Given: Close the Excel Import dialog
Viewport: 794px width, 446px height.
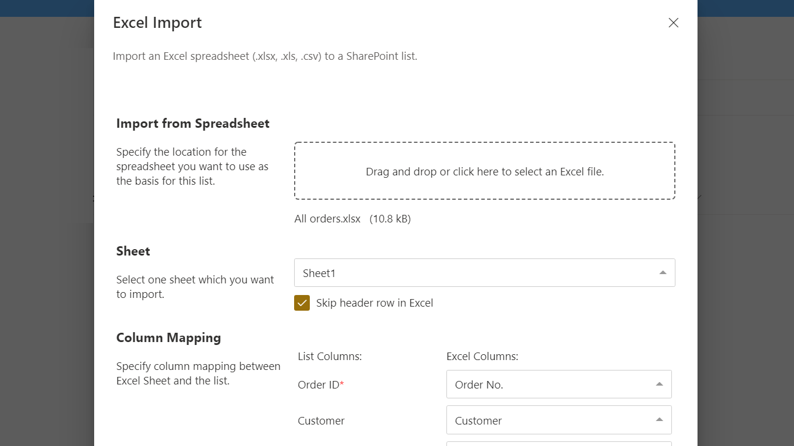Looking at the screenshot, I should 673,23.
